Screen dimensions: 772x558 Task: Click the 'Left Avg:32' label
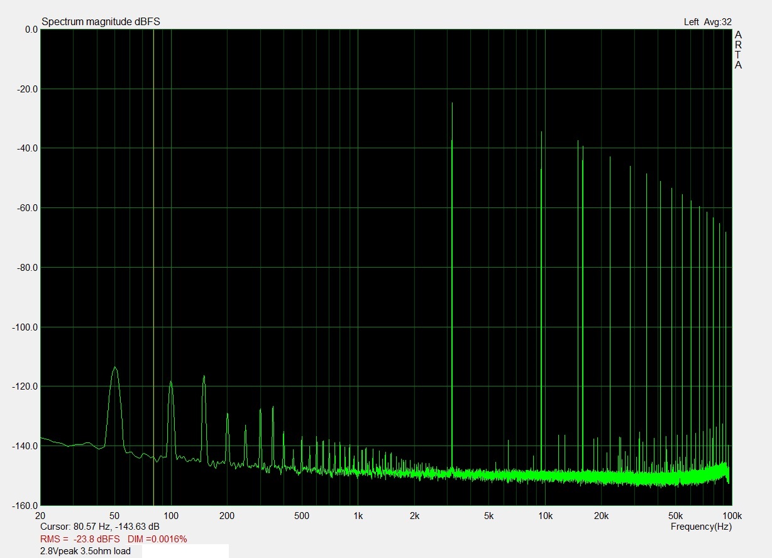708,22
